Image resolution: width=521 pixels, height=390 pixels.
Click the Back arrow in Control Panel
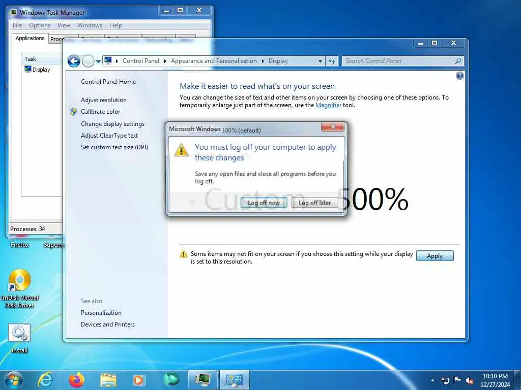point(74,61)
